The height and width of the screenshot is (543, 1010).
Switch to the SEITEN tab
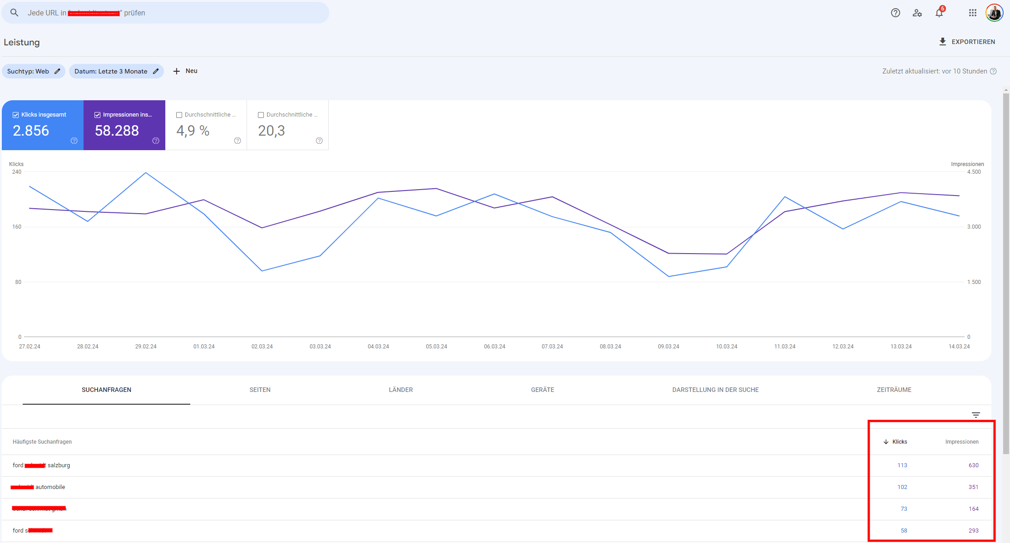pyautogui.click(x=260, y=390)
